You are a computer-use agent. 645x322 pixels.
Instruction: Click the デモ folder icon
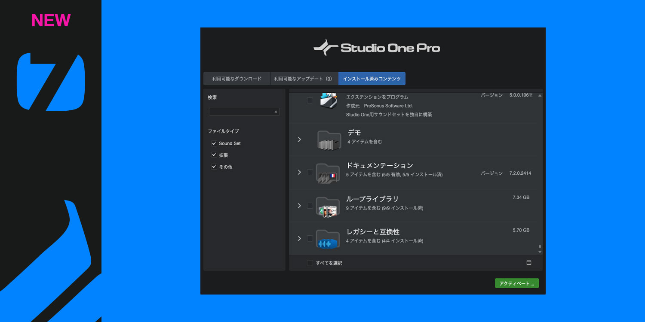click(x=329, y=140)
